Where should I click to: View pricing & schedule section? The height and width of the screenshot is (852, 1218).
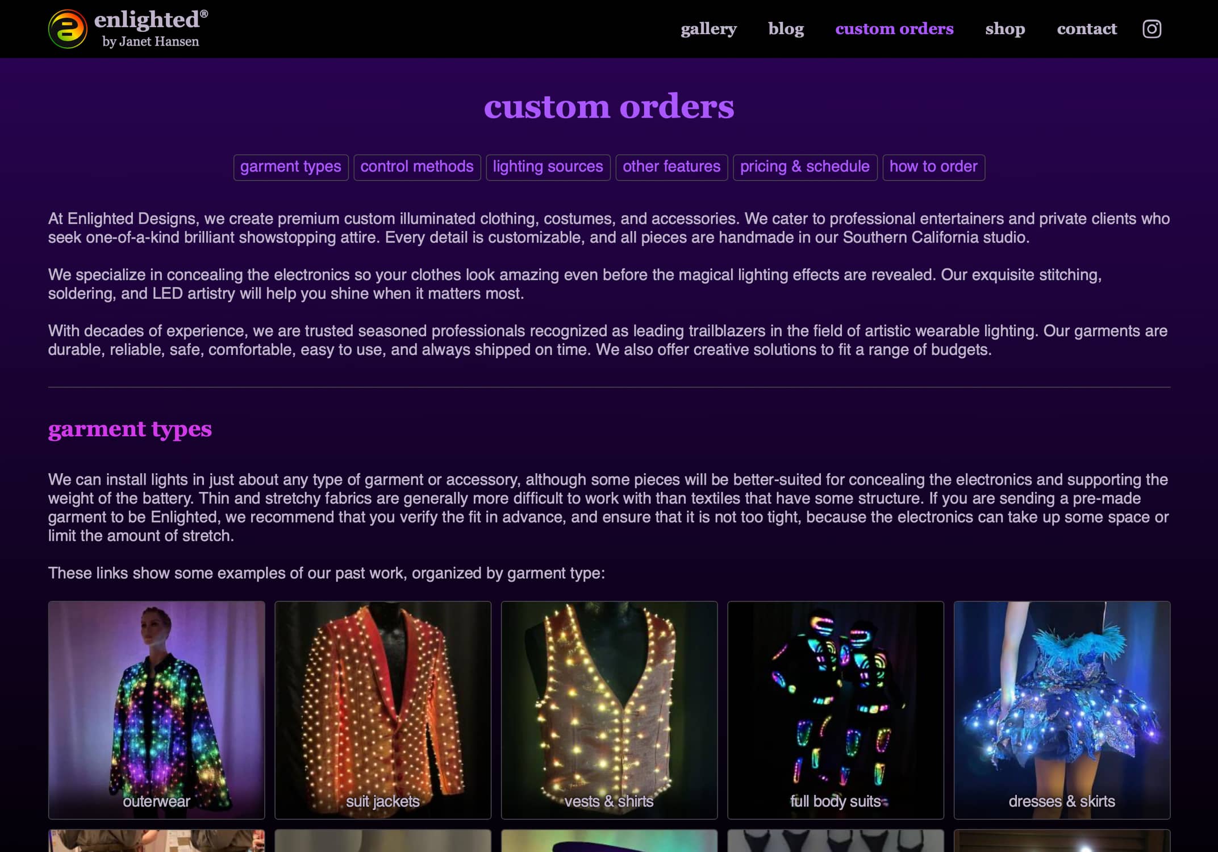[805, 167]
